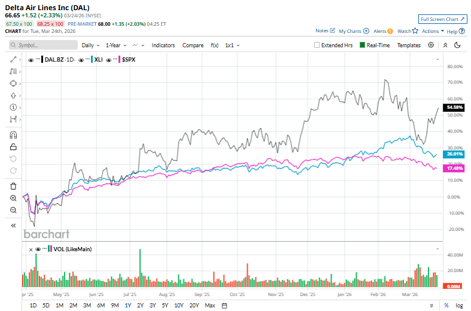The height and width of the screenshot is (311, 471).
Task: Click the 54.58% DAL price label
Action: point(454,107)
